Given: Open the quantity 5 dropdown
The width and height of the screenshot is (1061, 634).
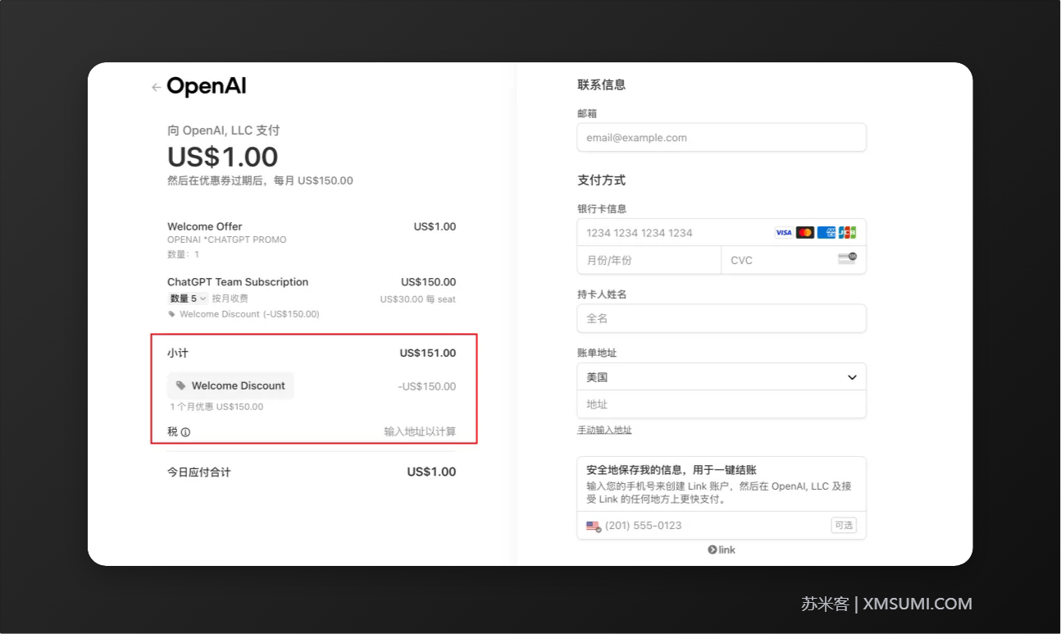Looking at the screenshot, I should click(189, 299).
